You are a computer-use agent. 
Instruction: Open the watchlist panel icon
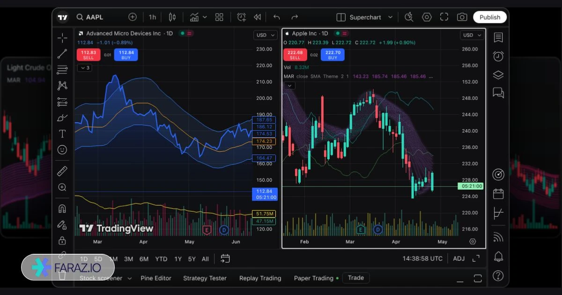(498, 37)
